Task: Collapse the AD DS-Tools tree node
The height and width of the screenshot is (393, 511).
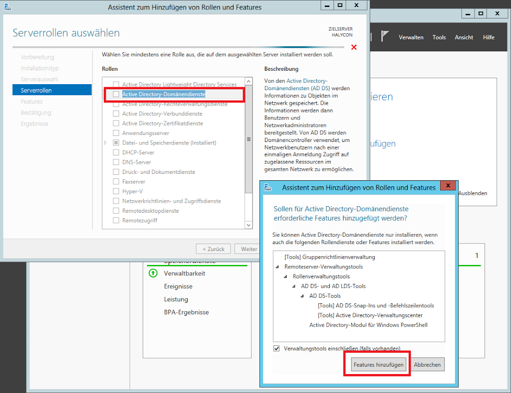Action: pyautogui.click(x=303, y=296)
